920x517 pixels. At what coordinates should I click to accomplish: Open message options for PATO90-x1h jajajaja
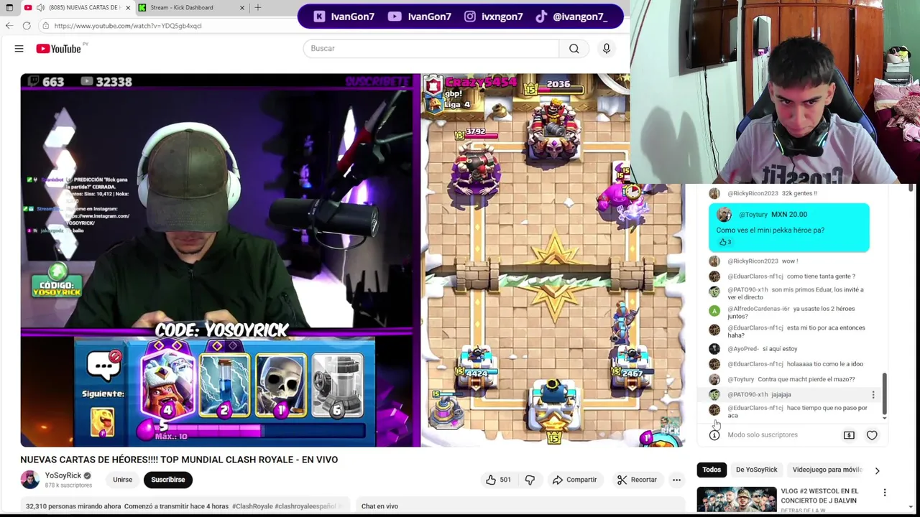coord(873,394)
